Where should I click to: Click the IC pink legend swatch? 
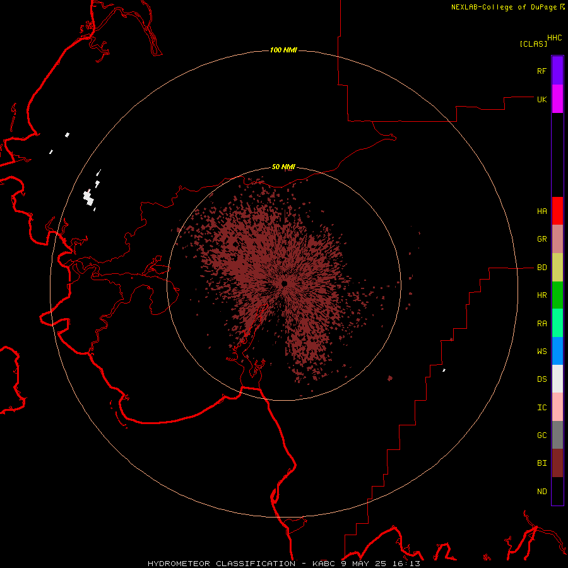[557, 407]
